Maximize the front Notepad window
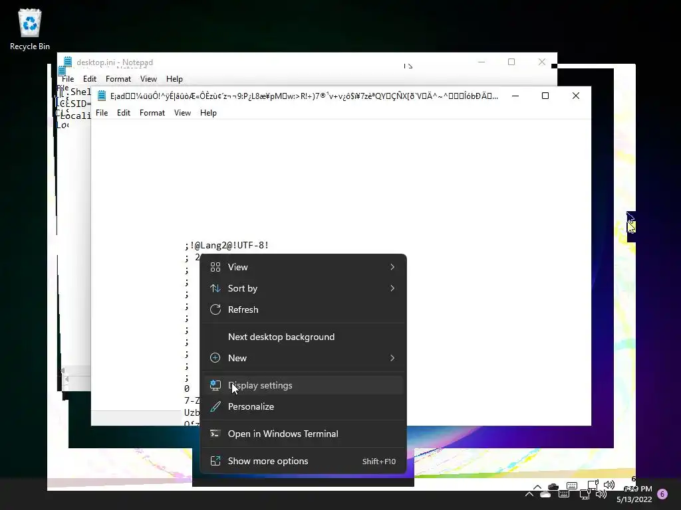Image resolution: width=681 pixels, height=510 pixels. [x=545, y=96]
